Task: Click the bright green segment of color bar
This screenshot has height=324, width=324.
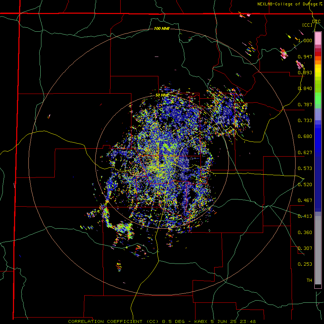Action: pos(318,98)
